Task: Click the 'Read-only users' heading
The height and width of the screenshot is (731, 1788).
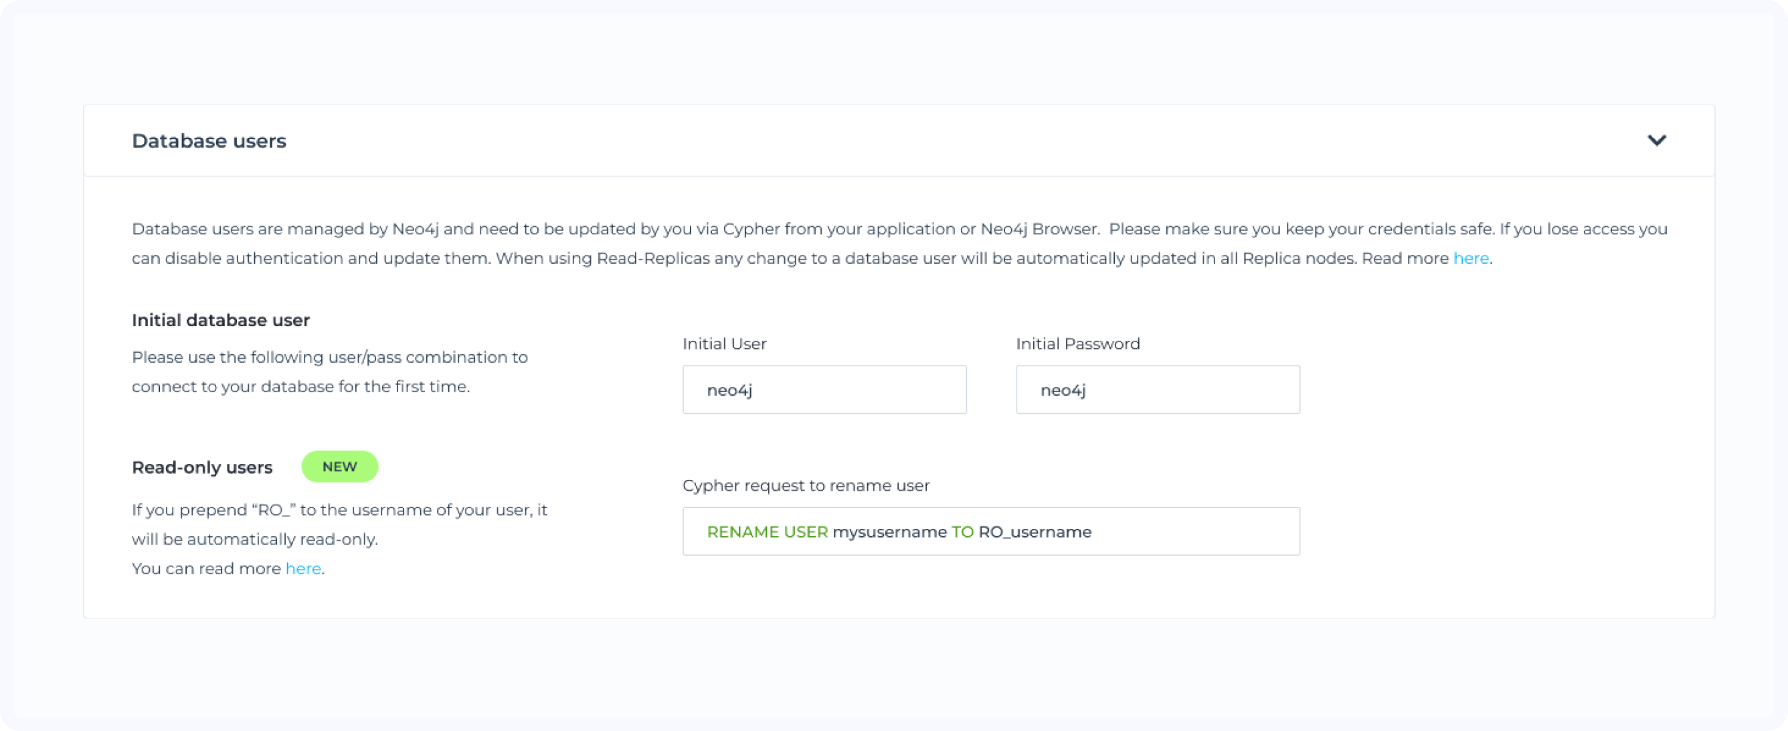Action: tap(202, 467)
